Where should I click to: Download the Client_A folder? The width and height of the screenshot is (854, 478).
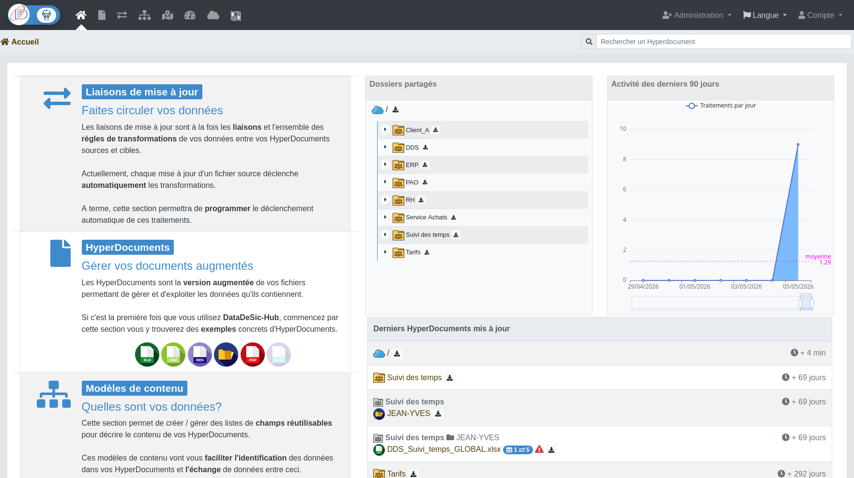click(x=436, y=130)
